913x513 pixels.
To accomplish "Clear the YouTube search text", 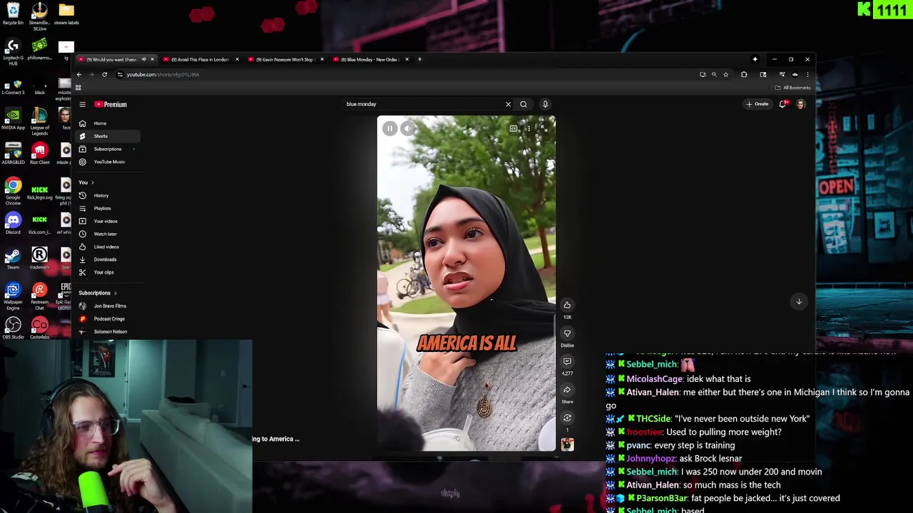I will click(x=508, y=104).
